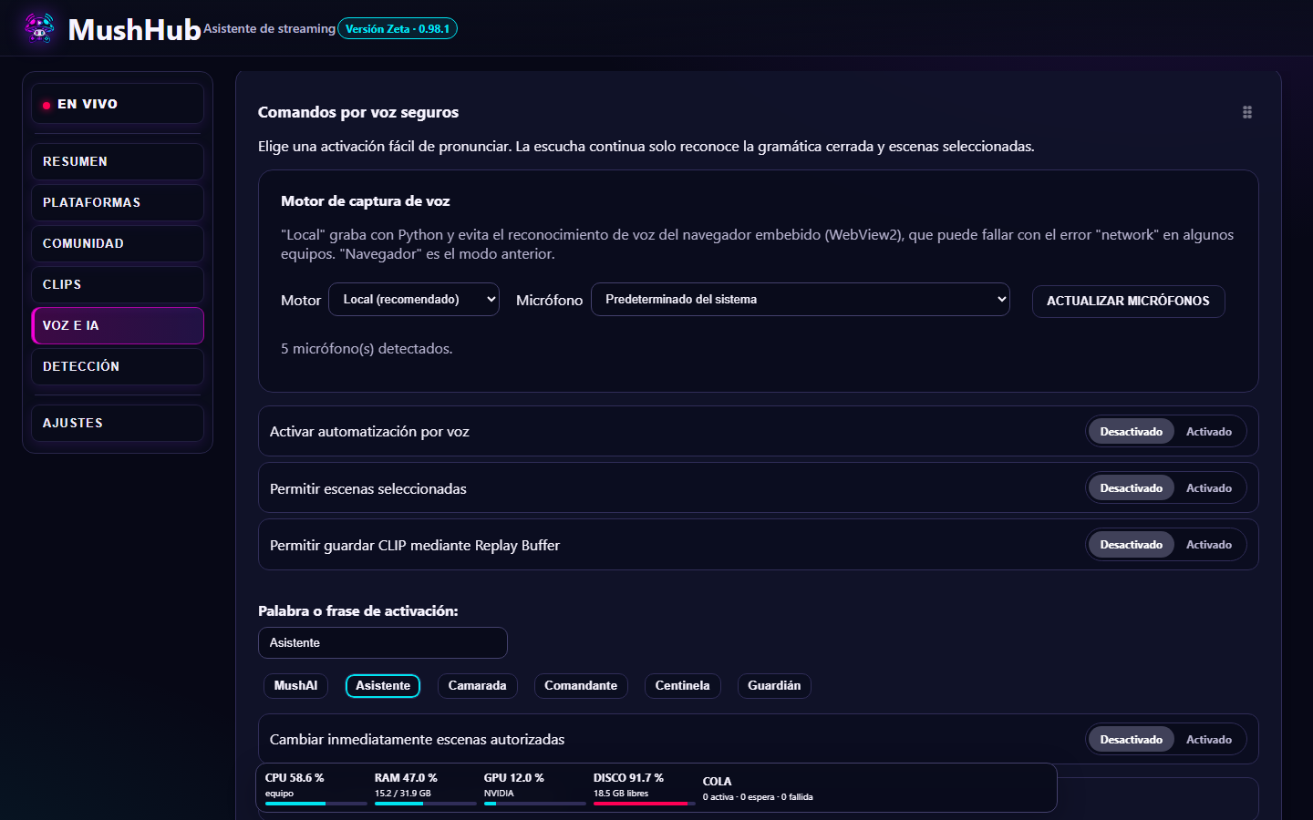Open the CLIPS section
The width and height of the screenshot is (1313, 820).
[118, 284]
